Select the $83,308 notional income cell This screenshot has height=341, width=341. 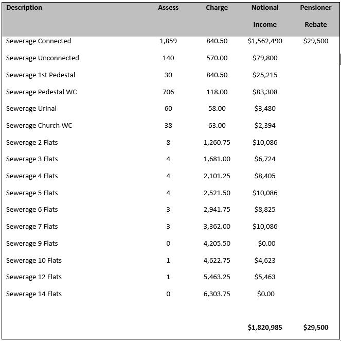(x=265, y=92)
